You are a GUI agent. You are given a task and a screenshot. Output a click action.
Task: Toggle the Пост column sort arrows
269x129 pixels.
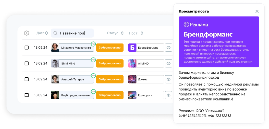142,33
